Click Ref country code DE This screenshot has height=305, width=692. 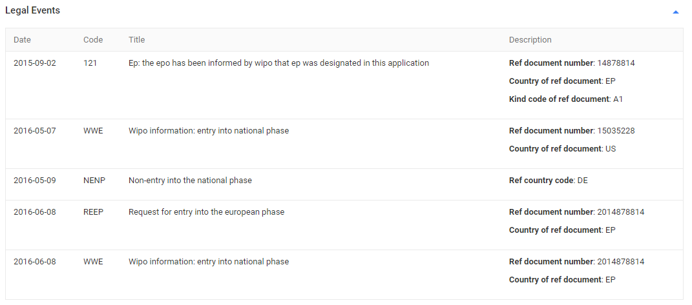[548, 181]
